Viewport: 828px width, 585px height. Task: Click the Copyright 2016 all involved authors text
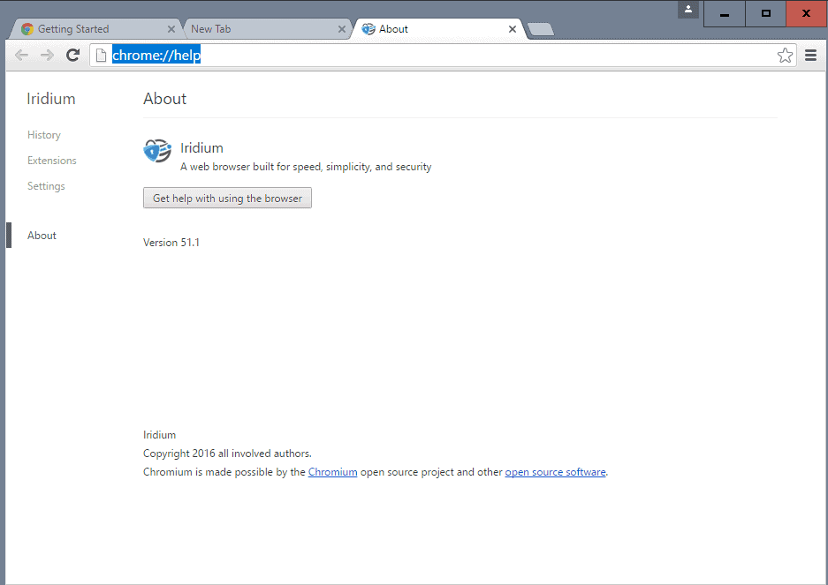pyautogui.click(x=227, y=454)
